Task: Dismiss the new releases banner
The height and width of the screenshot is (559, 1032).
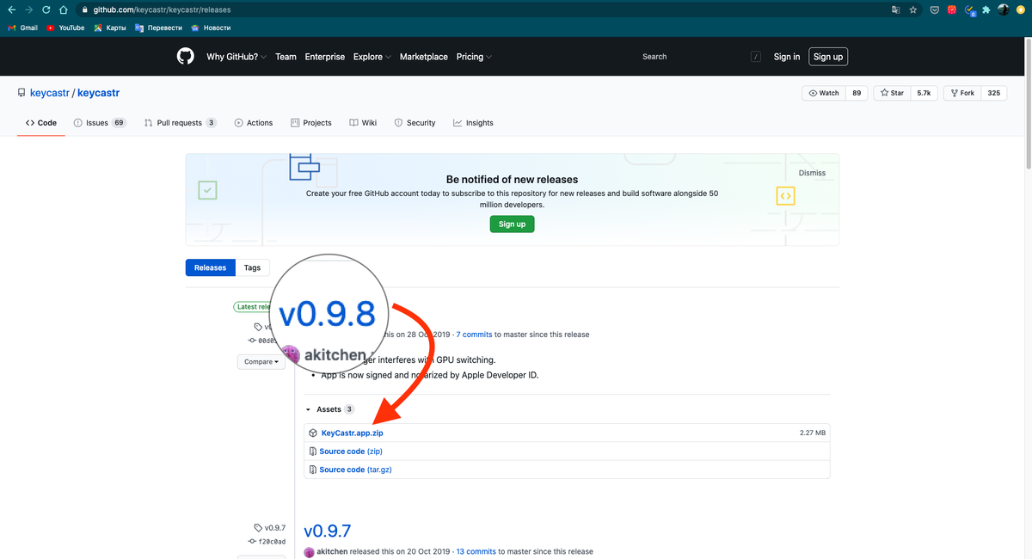Action: 812,173
